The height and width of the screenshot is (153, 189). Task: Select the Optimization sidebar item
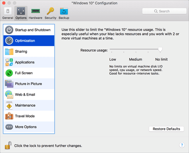tap(29, 41)
